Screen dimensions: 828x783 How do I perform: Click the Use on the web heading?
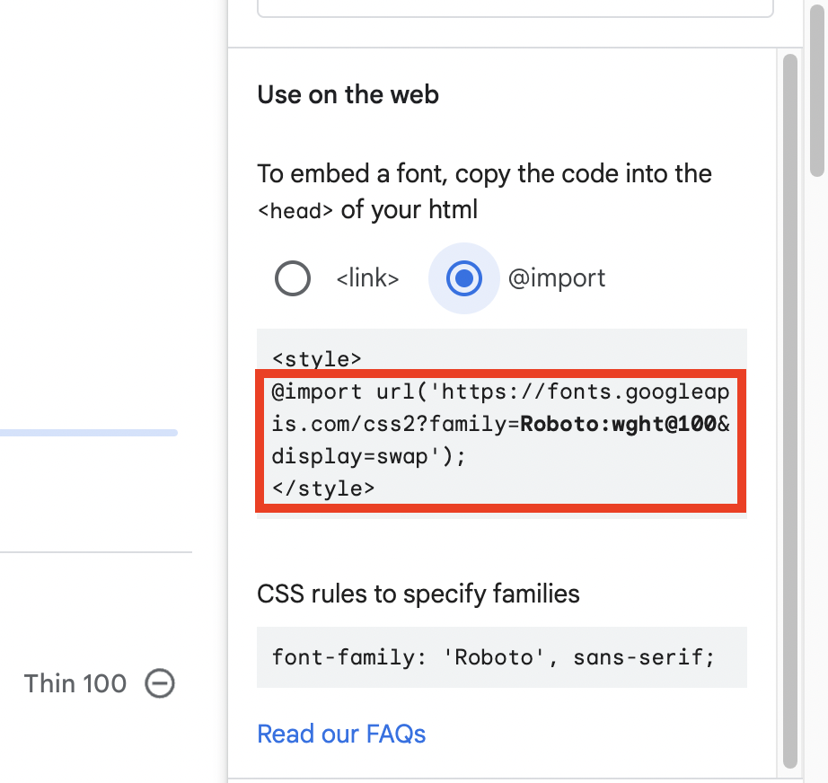pos(348,95)
